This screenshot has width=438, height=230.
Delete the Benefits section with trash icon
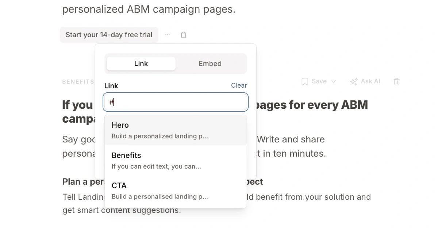(397, 81)
